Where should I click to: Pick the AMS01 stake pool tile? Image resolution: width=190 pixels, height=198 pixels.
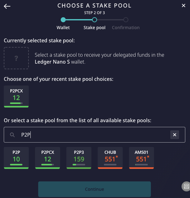point(141,158)
